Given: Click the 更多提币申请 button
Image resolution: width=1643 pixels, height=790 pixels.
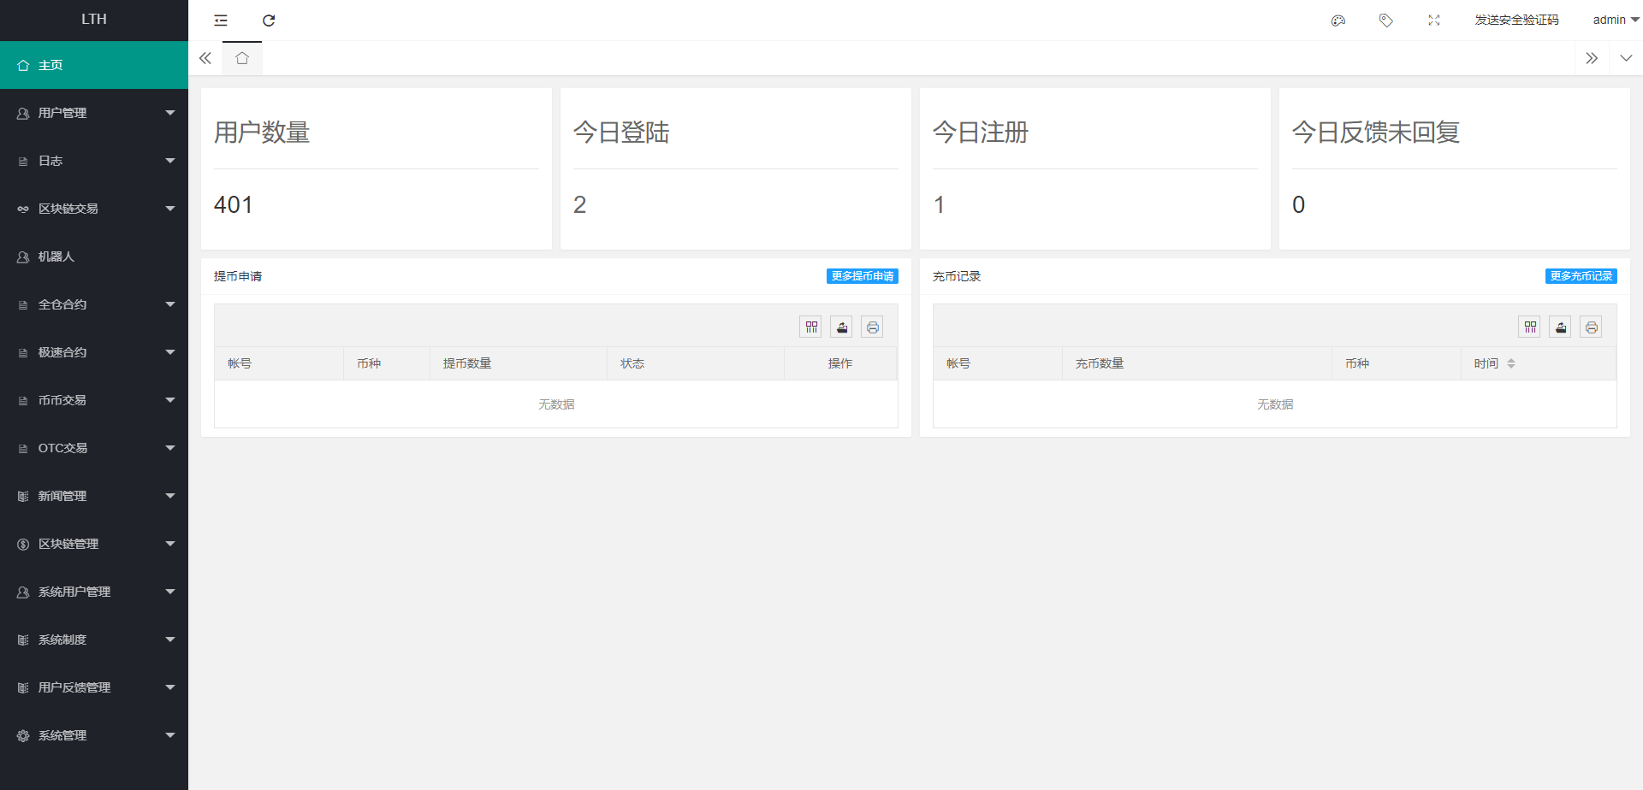Looking at the screenshot, I should (x=862, y=276).
